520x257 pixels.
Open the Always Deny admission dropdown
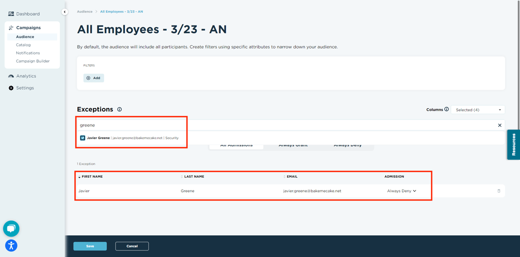coord(401,191)
